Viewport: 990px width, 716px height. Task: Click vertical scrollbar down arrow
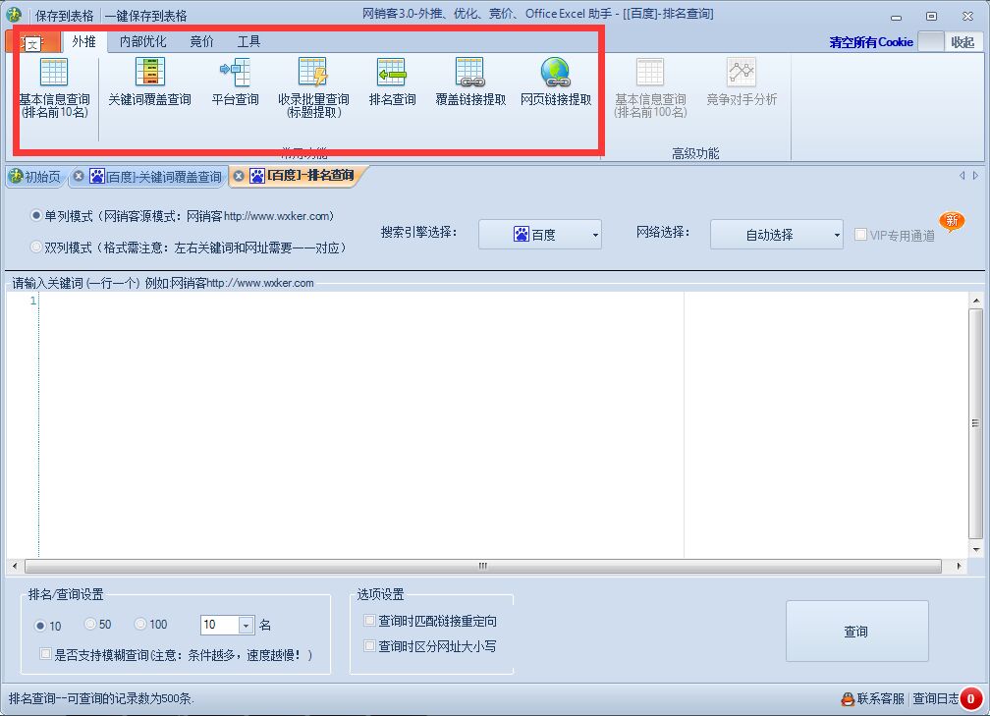click(x=976, y=549)
